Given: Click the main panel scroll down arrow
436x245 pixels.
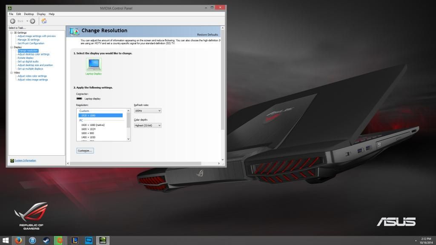Looking at the screenshot, I should point(222,160).
